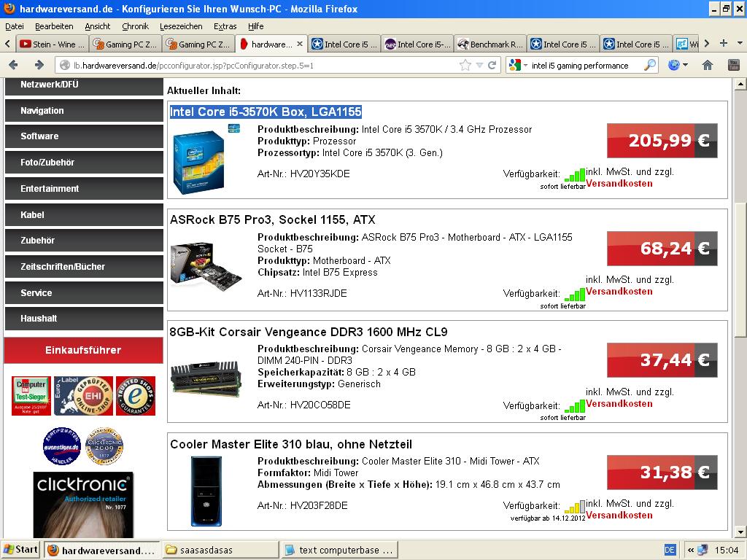This screenshot has width=747, height=560.
Task: Click the Windows Start button
Action: (21, 550)
